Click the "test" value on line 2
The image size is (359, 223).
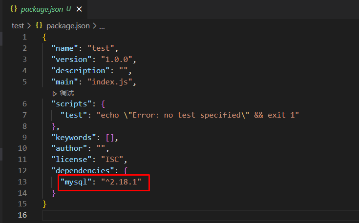pos(101,48)
